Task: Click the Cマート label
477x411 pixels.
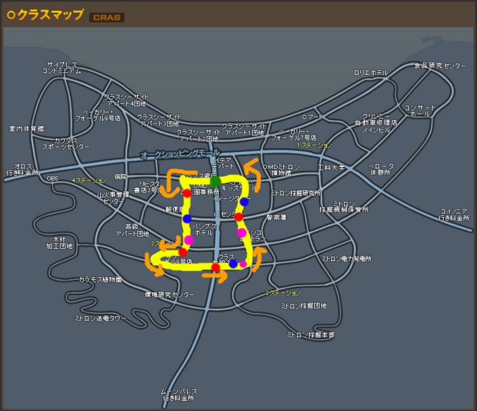Action: 312,117
